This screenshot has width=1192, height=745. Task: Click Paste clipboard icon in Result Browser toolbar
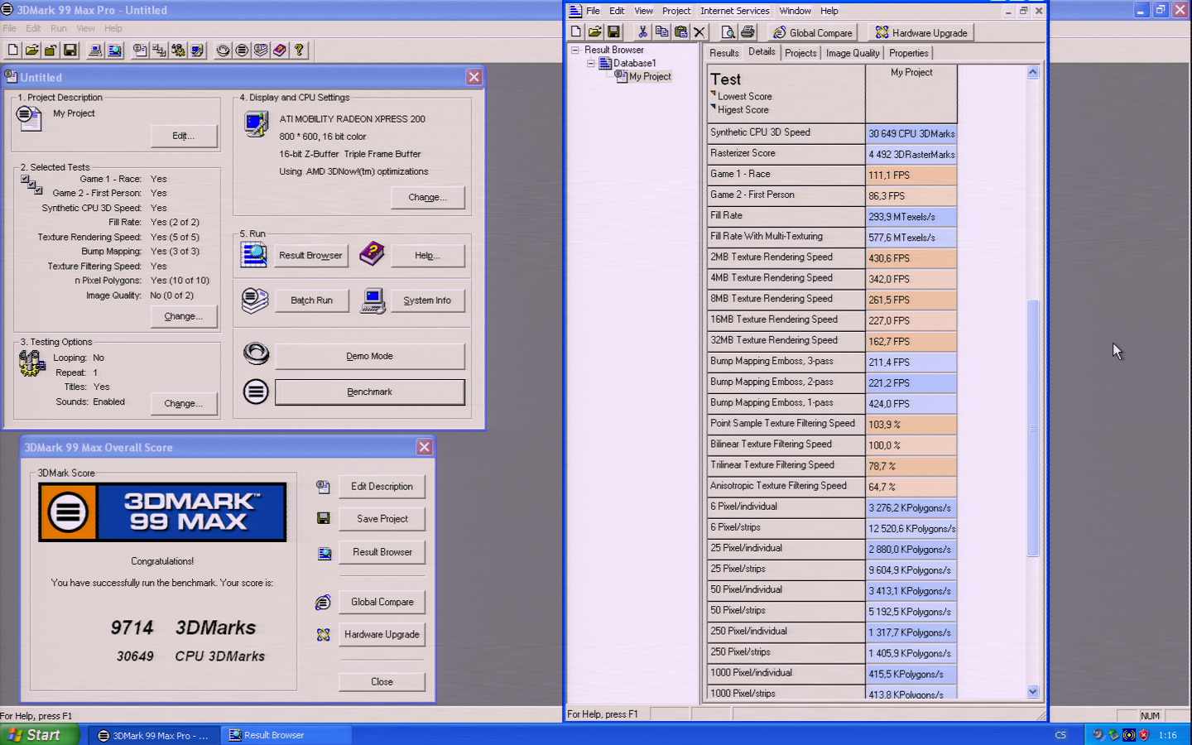(x=680, y=31)
